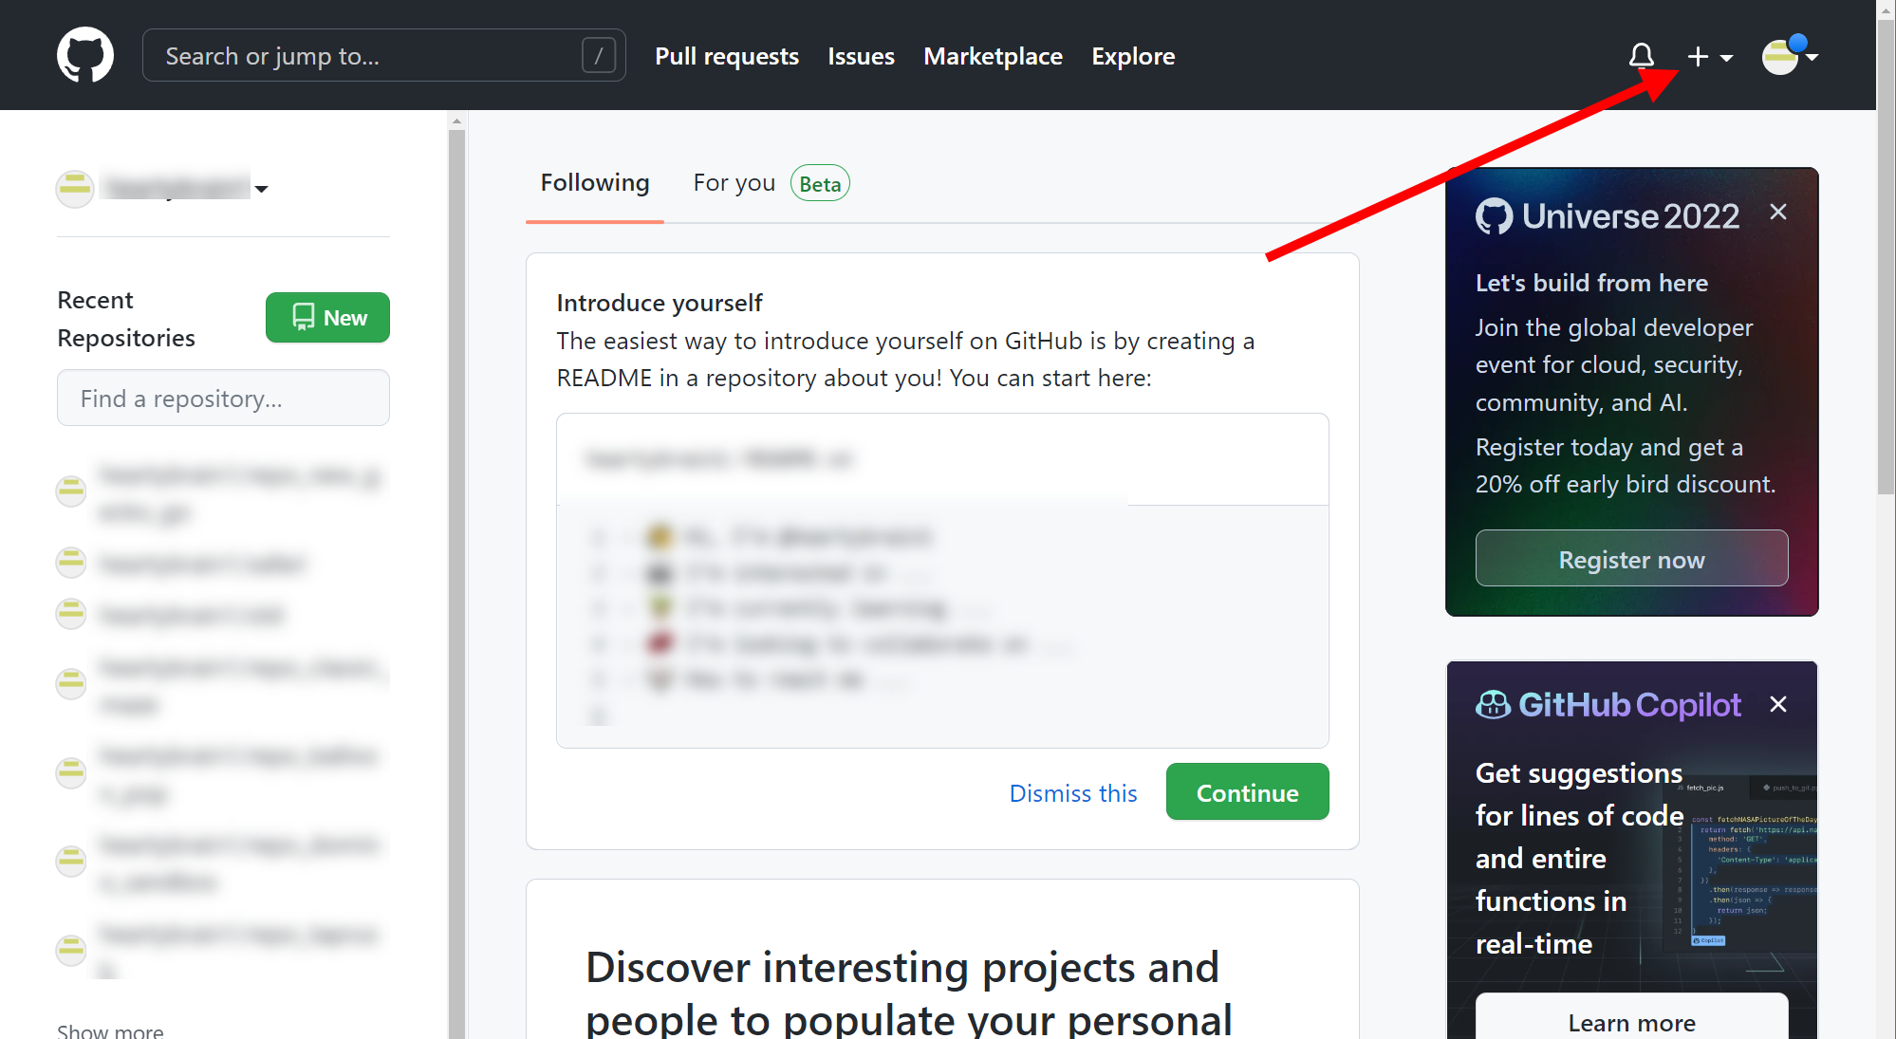
Task: Open the notifications bell
Action: point(1641,56)
